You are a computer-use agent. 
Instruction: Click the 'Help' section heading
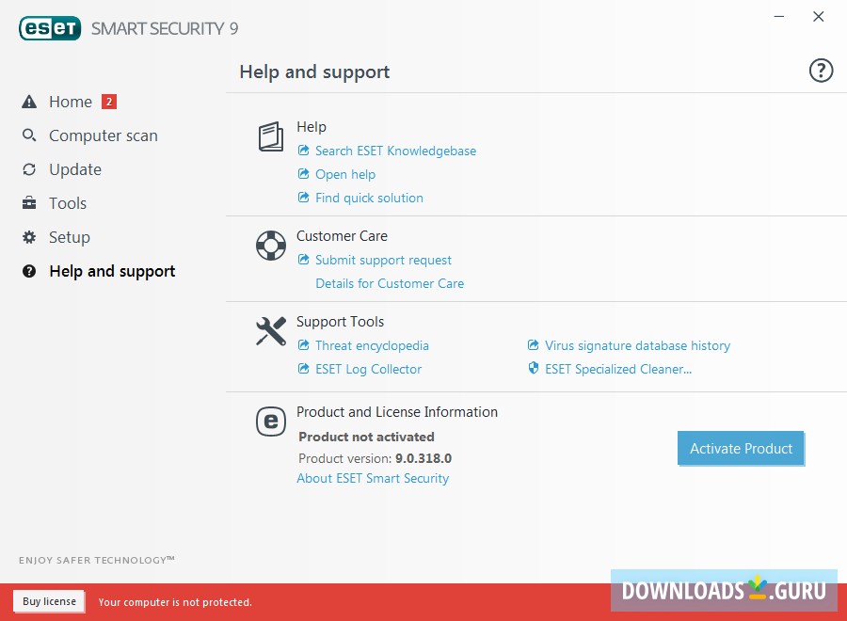(312, 127)
